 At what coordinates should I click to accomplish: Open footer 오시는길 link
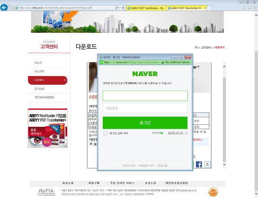[150, 183]
